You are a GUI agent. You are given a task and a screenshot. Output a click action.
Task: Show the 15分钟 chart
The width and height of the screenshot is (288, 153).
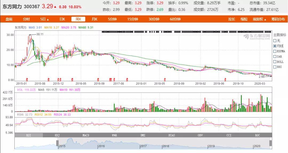click(x=133, y=19)
